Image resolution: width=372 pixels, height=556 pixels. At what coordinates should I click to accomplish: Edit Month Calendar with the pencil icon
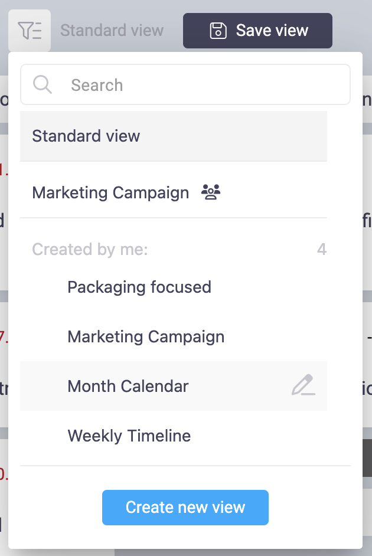coord(303,386)
